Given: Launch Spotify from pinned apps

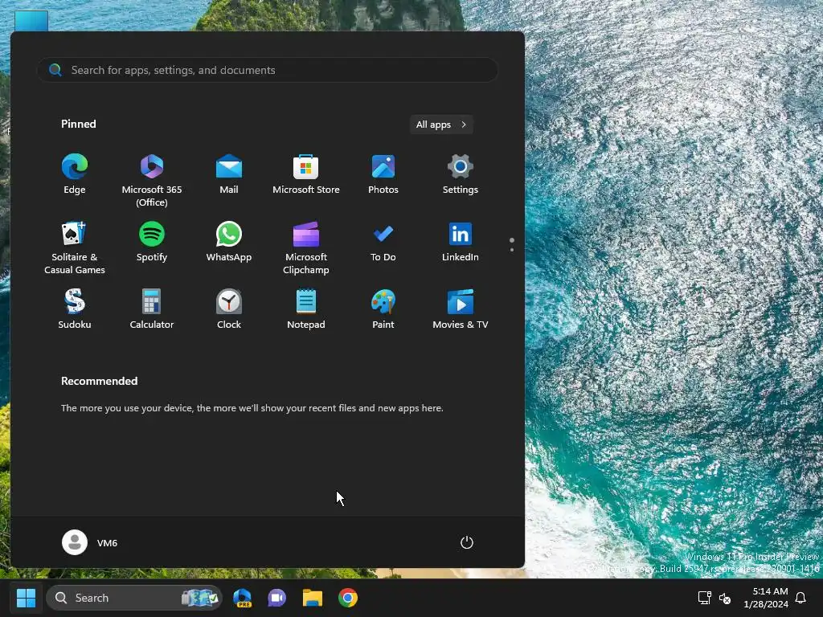Looking at the screenshot, I should click(152, 243).
